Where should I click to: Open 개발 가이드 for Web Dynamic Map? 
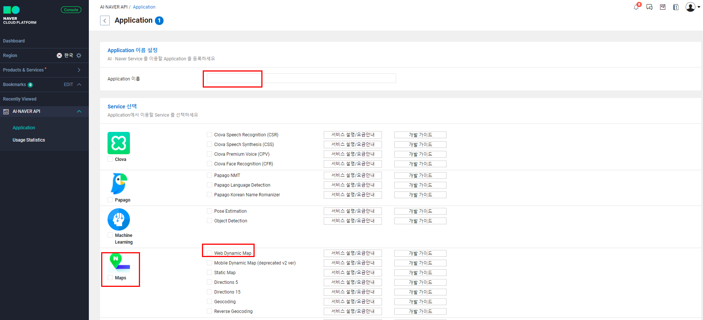pyautogui.click(x=420, y=253)
